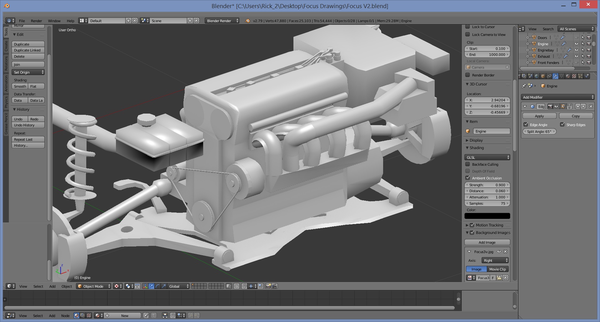This screenshot has height=322, width=600.
Task: Click the OpenGL render image camera icon
Action: pyautogui.click(x=268, y=286)
